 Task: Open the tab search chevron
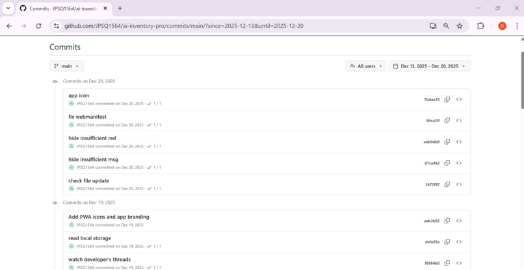click(8, 8)
